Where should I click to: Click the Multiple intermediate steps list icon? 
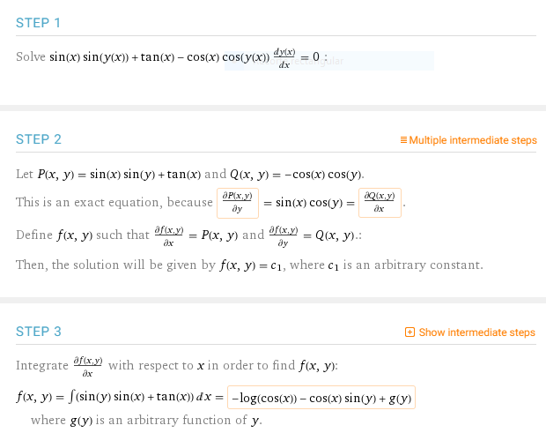403,140
